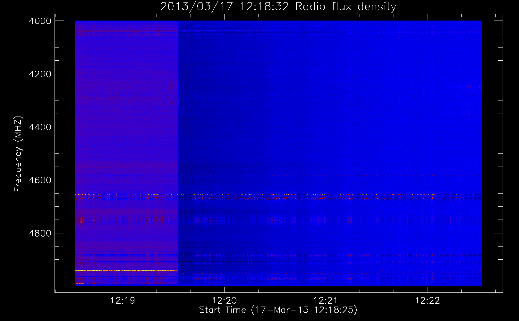Click the 12:22 time tick label
Screen dimensions: 519x321
427,301
